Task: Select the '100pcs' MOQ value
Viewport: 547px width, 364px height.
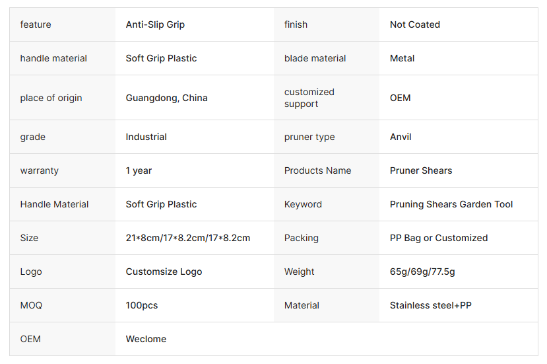Action: [x=142, y=305]
